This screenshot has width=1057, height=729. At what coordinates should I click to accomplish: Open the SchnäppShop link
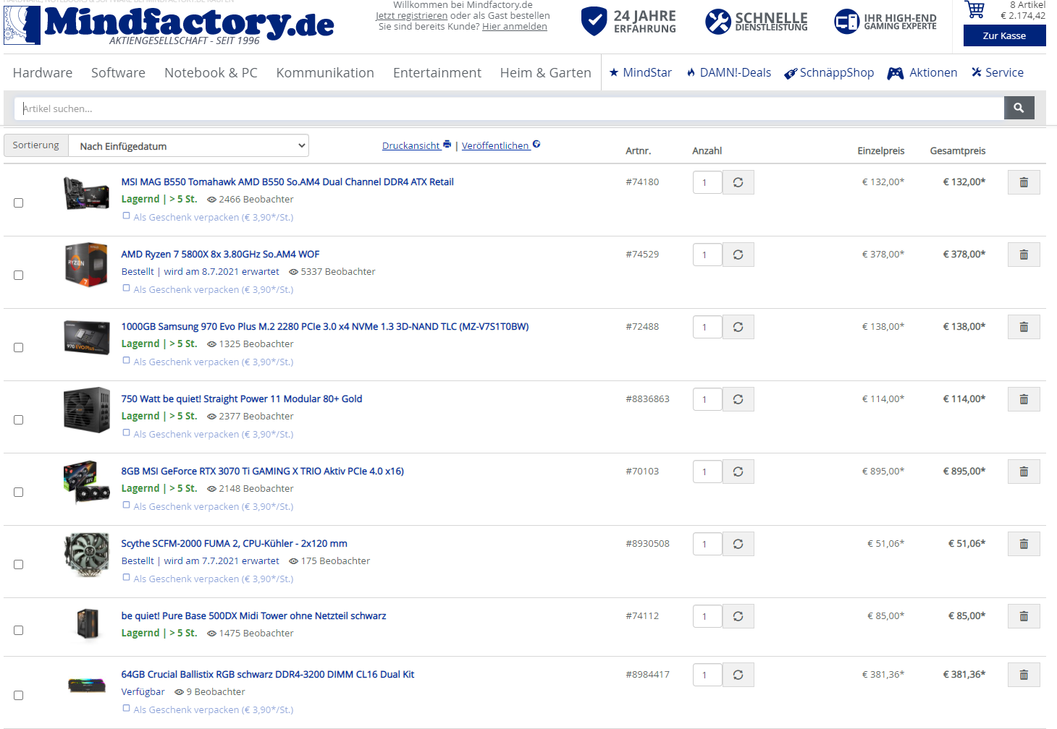(x=829, y=72)
